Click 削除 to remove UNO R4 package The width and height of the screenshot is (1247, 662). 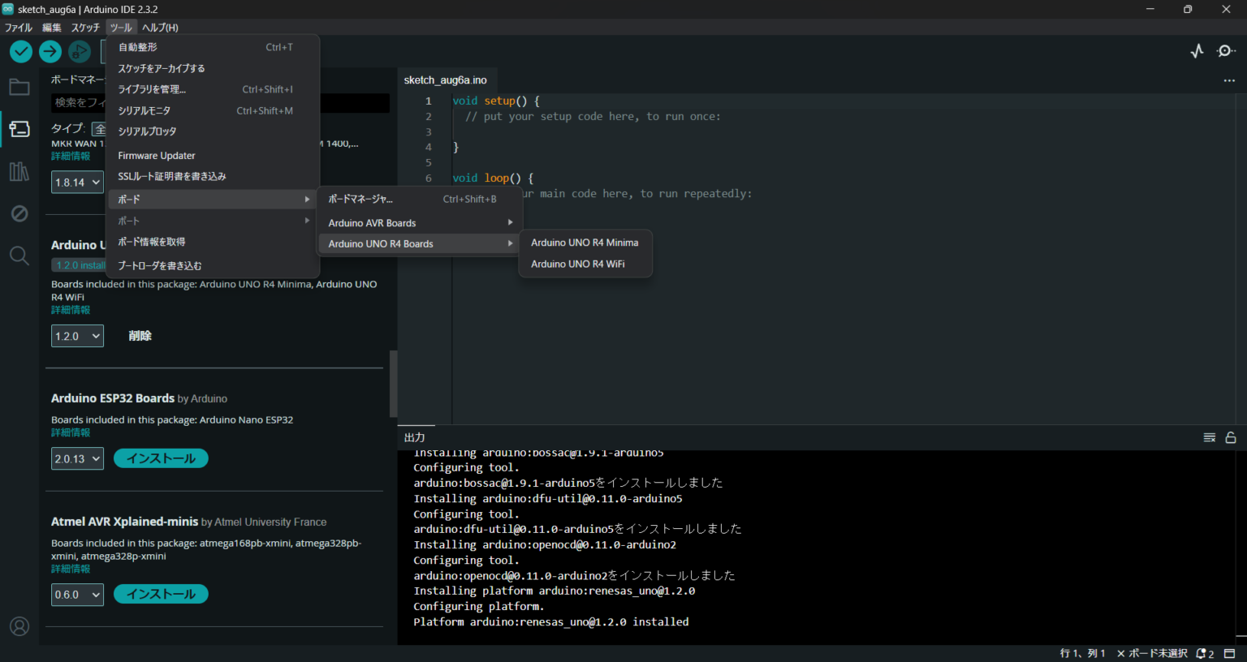click(140, 336)
